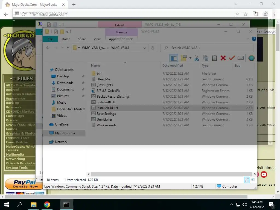Viewport: 280px width, 210px height.
Task: Click Properties checkmark in quick access toolbar
Action: coord(56,32)
